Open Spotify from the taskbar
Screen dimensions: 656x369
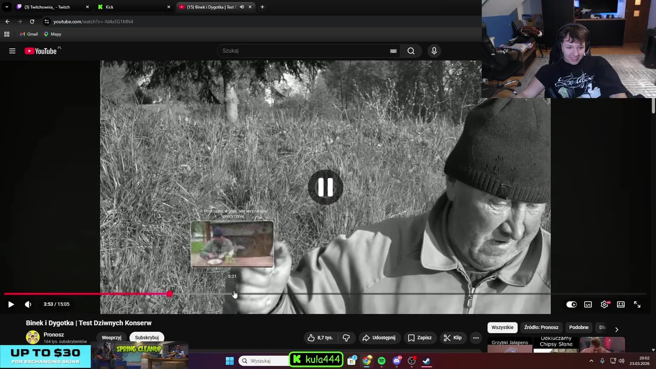click(381, 361)
